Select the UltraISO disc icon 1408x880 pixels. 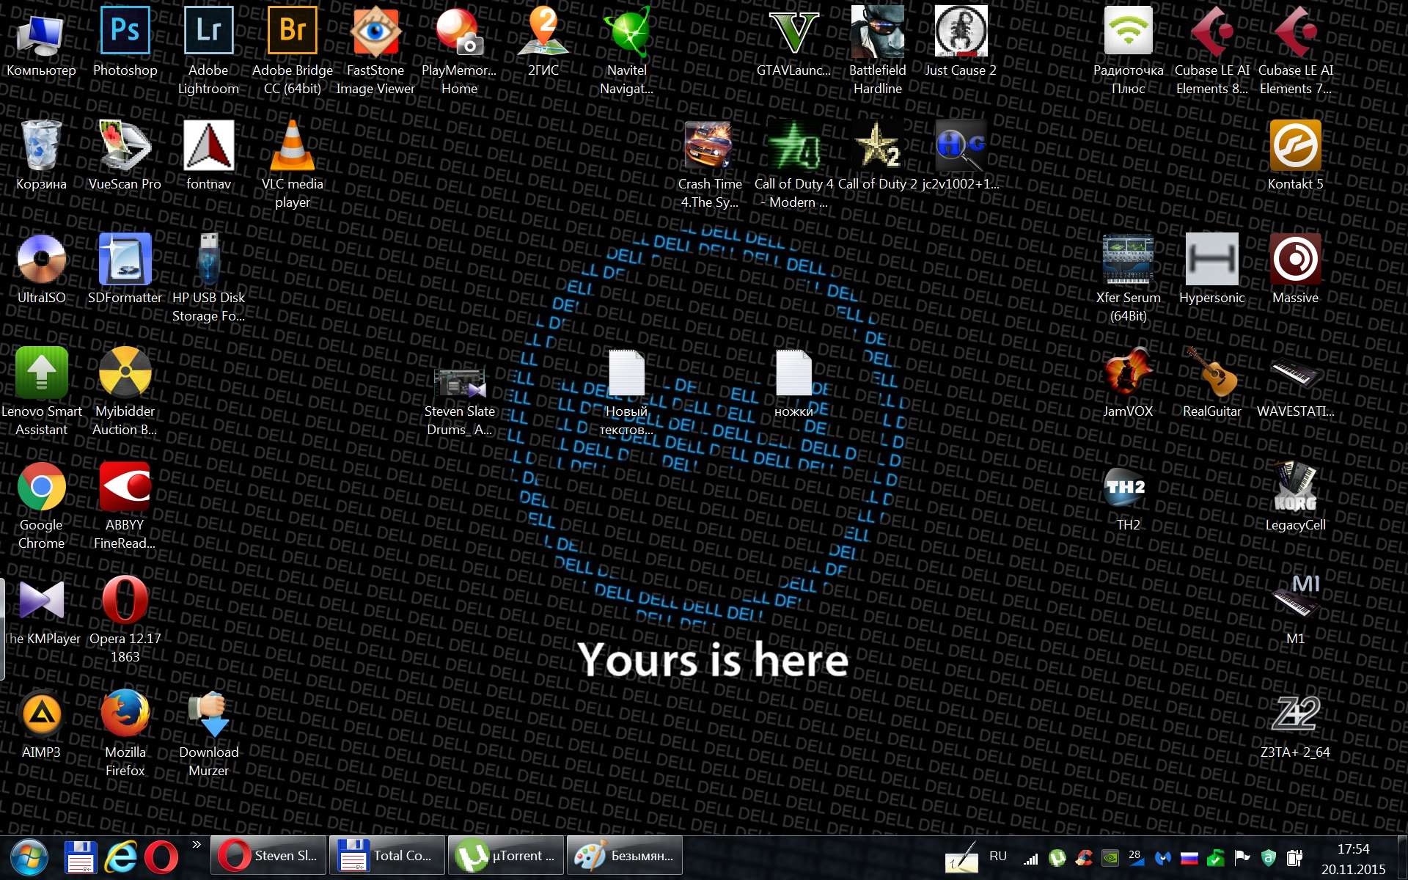41,260
